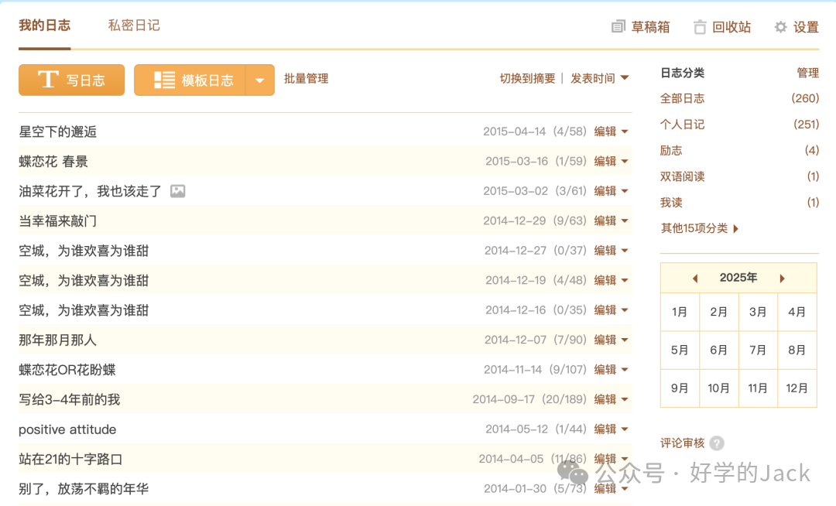Open the dropdown arrow beside 模板日志
The image size is (836, 506).
tap(259, 80)
